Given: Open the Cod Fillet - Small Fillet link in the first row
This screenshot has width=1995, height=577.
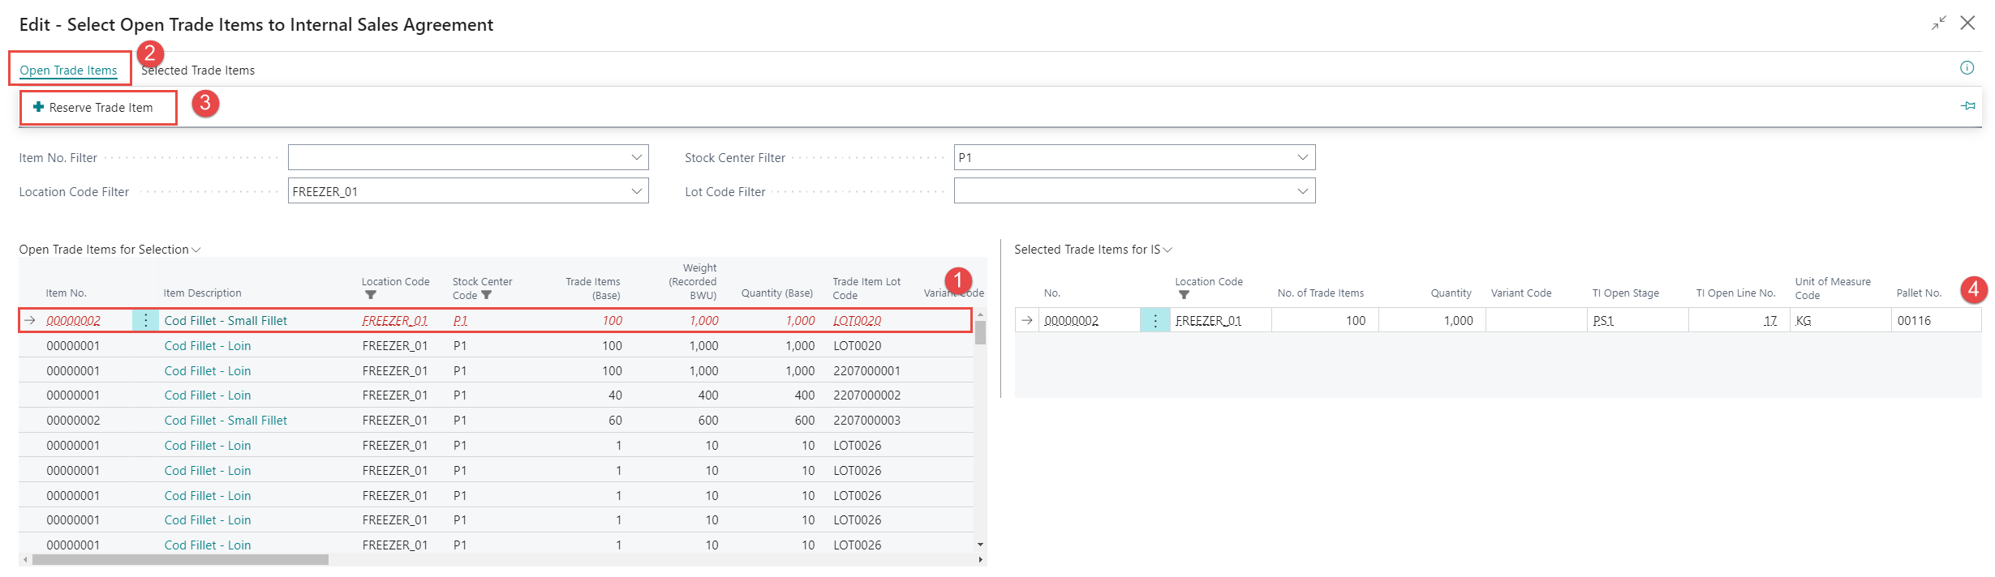Looking at the screenshot, I should click(x=226, y=321).
